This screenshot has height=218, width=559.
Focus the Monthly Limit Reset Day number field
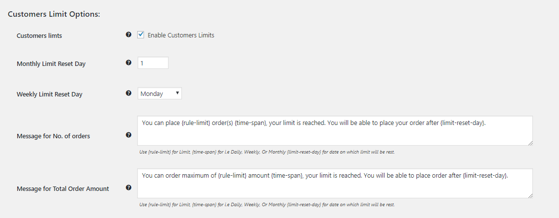(153, 63)
